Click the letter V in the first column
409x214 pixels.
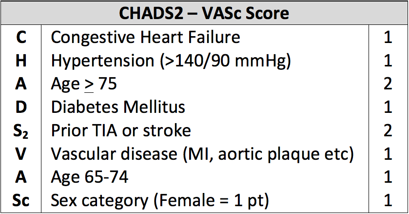coord(20,153)
